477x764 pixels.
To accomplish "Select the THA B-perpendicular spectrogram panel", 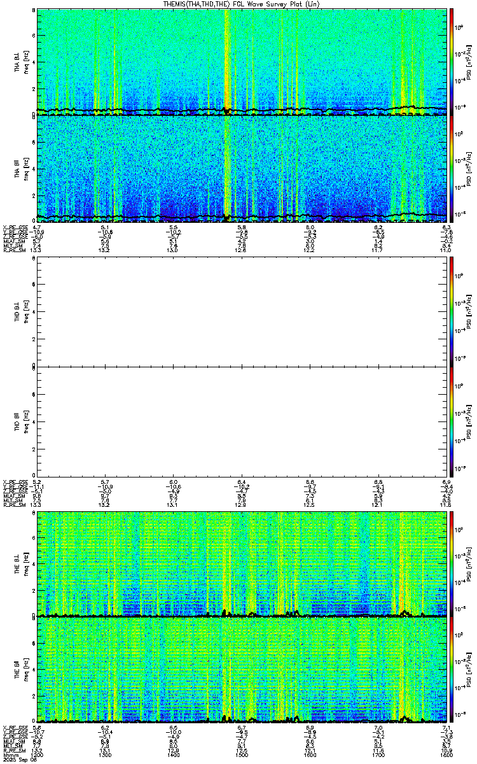I will (241, 61).
